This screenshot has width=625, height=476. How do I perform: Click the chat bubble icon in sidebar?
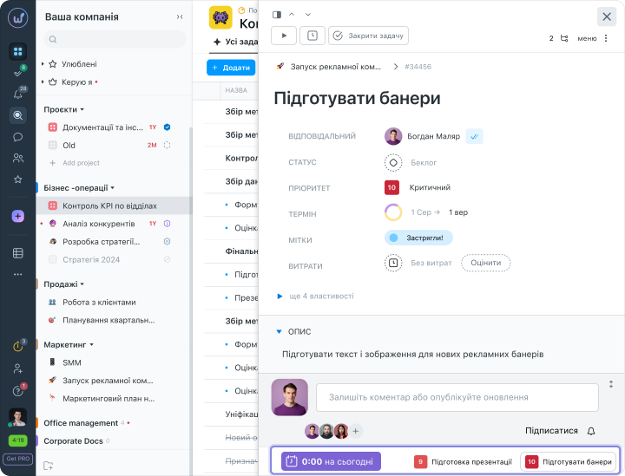(17, 137)
